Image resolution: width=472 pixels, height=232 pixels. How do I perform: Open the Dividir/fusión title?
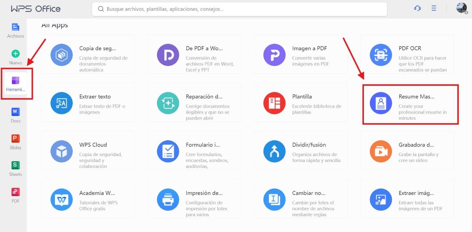pyautogui.click(x=309, y=145)
